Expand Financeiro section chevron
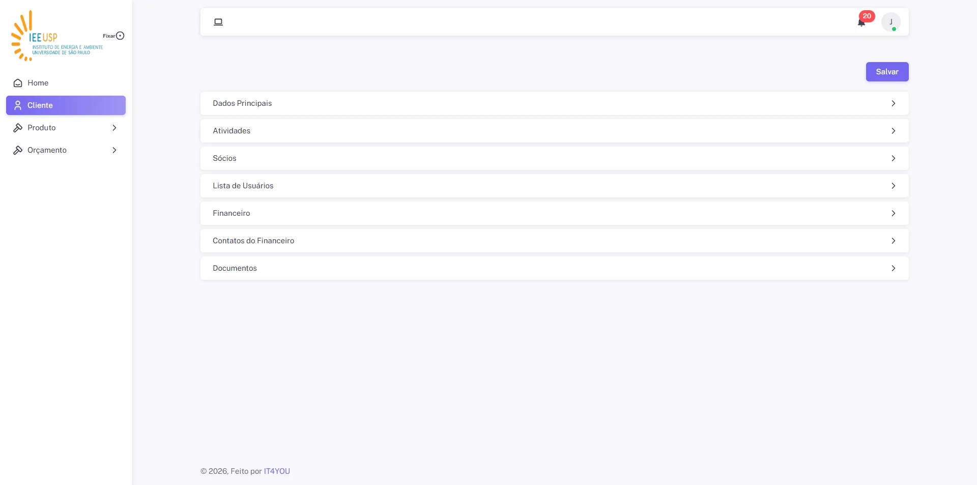Image resolution: width=977 pixels, height=485 pixels. [x=893, y=213]
